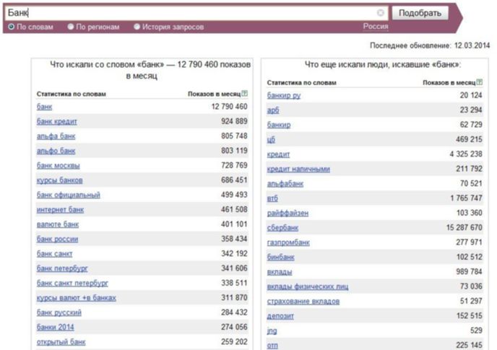The width and height of the screenshot is (497, 350).
Task: Click help icon beside left 'Показов в месяц'
Action: point(244,93)
